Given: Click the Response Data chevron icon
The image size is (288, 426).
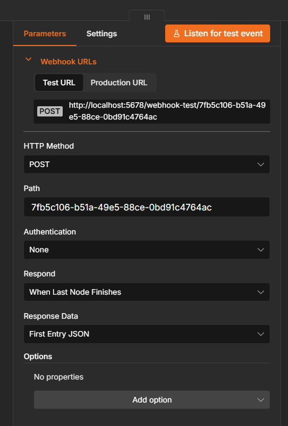Looking at the screenshot, I should coord(260,334).
